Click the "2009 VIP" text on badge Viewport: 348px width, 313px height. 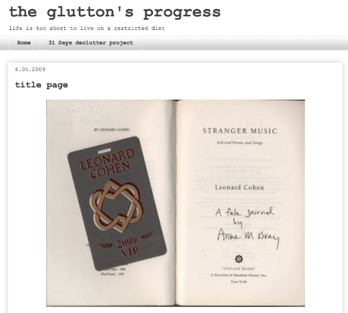128,247
